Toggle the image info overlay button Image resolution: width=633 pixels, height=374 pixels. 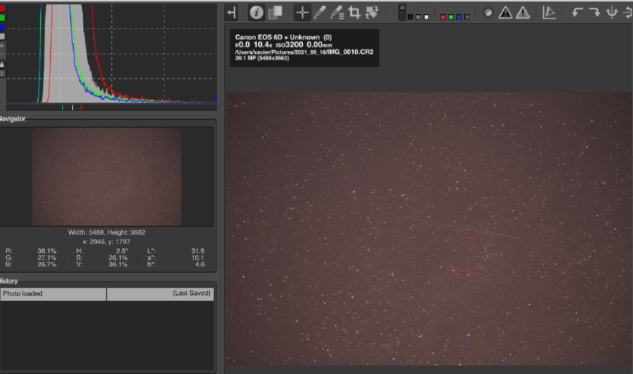(256, 13)
